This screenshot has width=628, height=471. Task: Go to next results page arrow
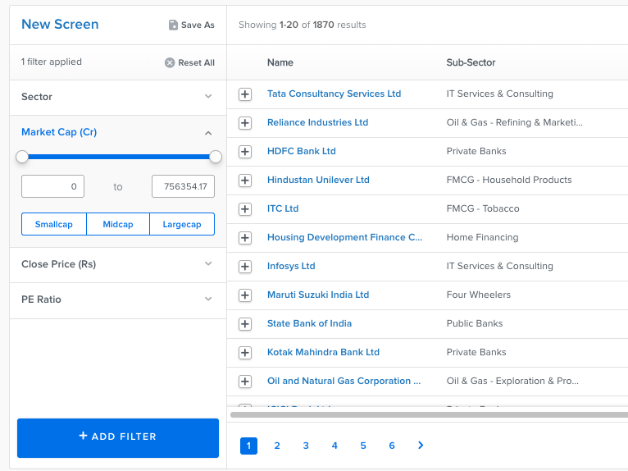(x=421, y=446)
